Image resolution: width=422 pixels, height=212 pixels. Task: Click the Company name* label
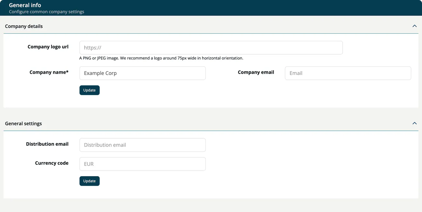(x=49, y=72)
